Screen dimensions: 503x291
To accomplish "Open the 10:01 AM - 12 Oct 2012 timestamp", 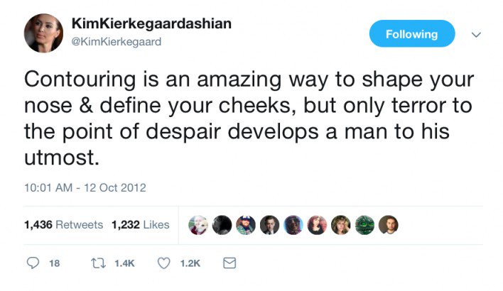I will [x=85, y=187].
